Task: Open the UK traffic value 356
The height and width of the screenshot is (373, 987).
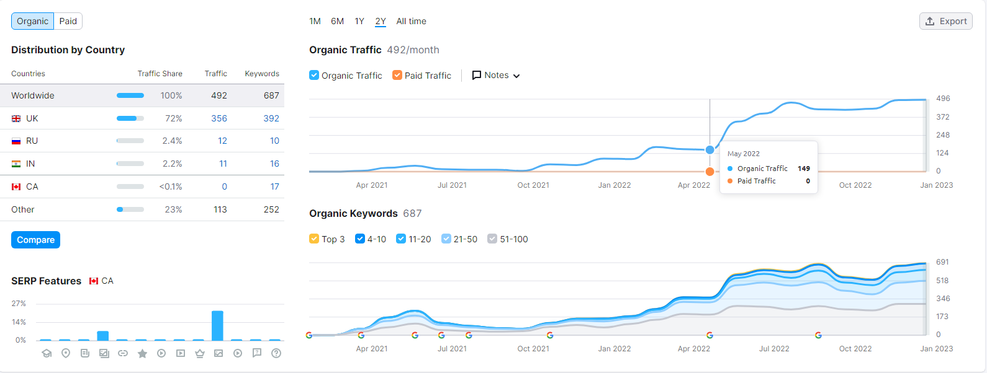Action: tap(219, 118)
